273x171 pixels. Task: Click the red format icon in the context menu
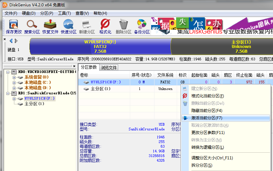[185, 96]
